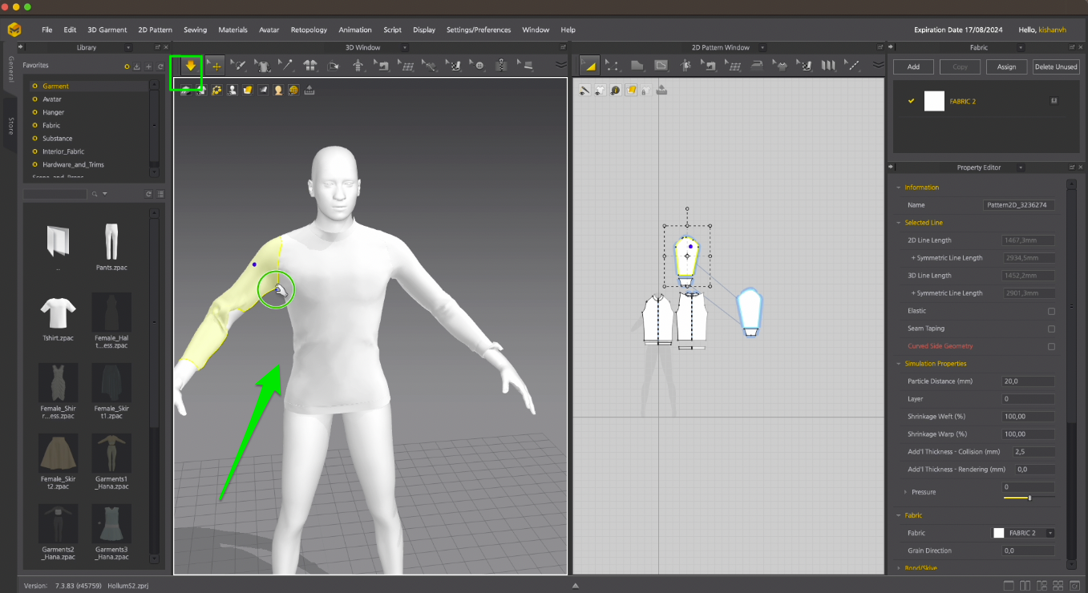
Task: Collapse the Simulation Properties section
Action: 898,364
